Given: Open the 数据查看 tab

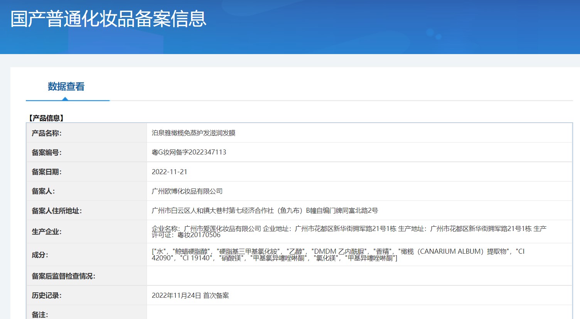Looking at the screenshot, I should 66,87.
